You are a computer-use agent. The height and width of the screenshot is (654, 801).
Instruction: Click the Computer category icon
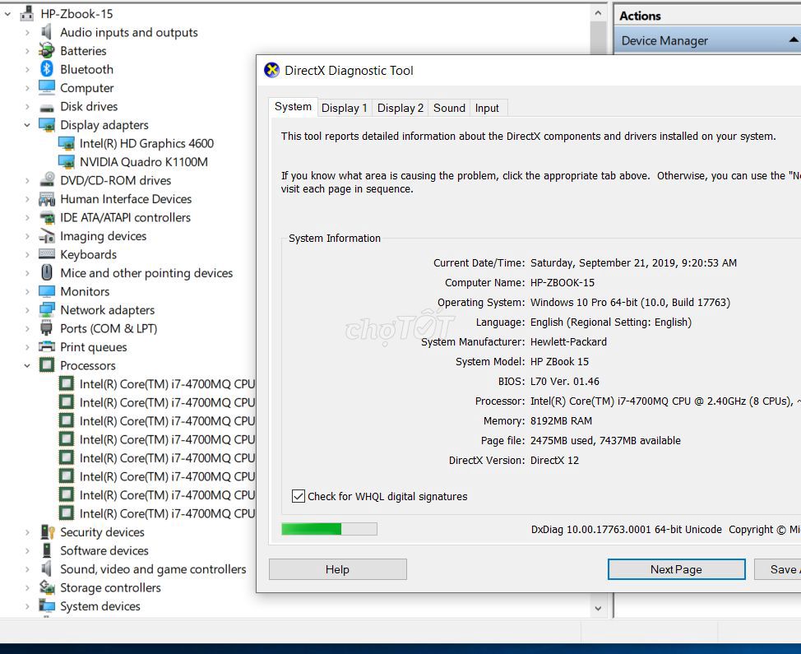pyautogui.click(x=47, y=87)
